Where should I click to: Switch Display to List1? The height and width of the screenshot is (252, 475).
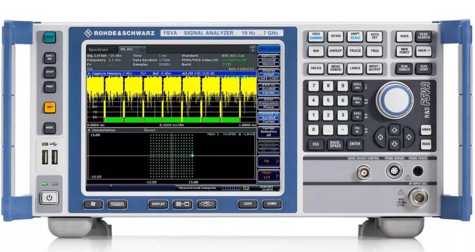pos(263,78)
